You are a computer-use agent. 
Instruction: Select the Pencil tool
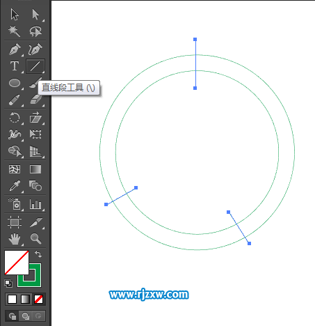click(15, 100)
